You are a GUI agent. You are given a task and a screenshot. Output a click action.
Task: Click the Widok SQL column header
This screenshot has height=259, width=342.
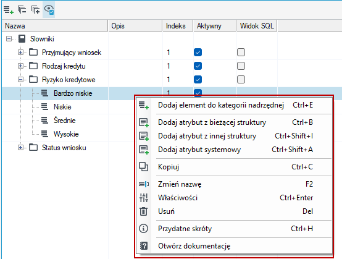[x=257, y=26]
